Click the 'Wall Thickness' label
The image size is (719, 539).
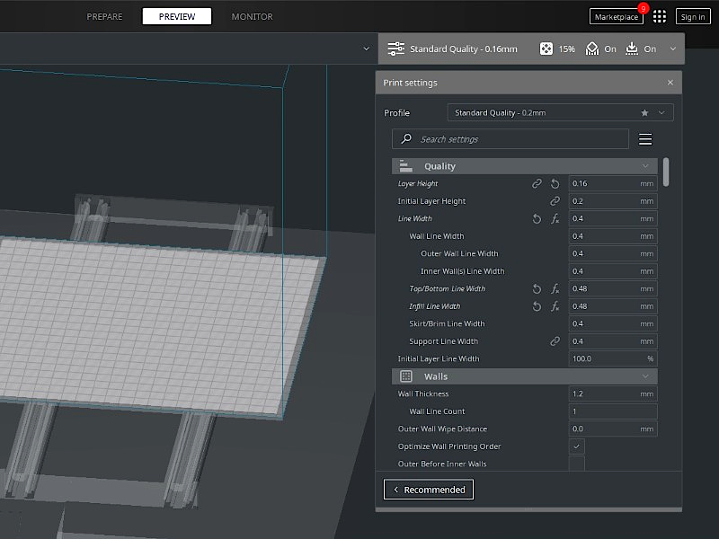[x=422, y=393]
